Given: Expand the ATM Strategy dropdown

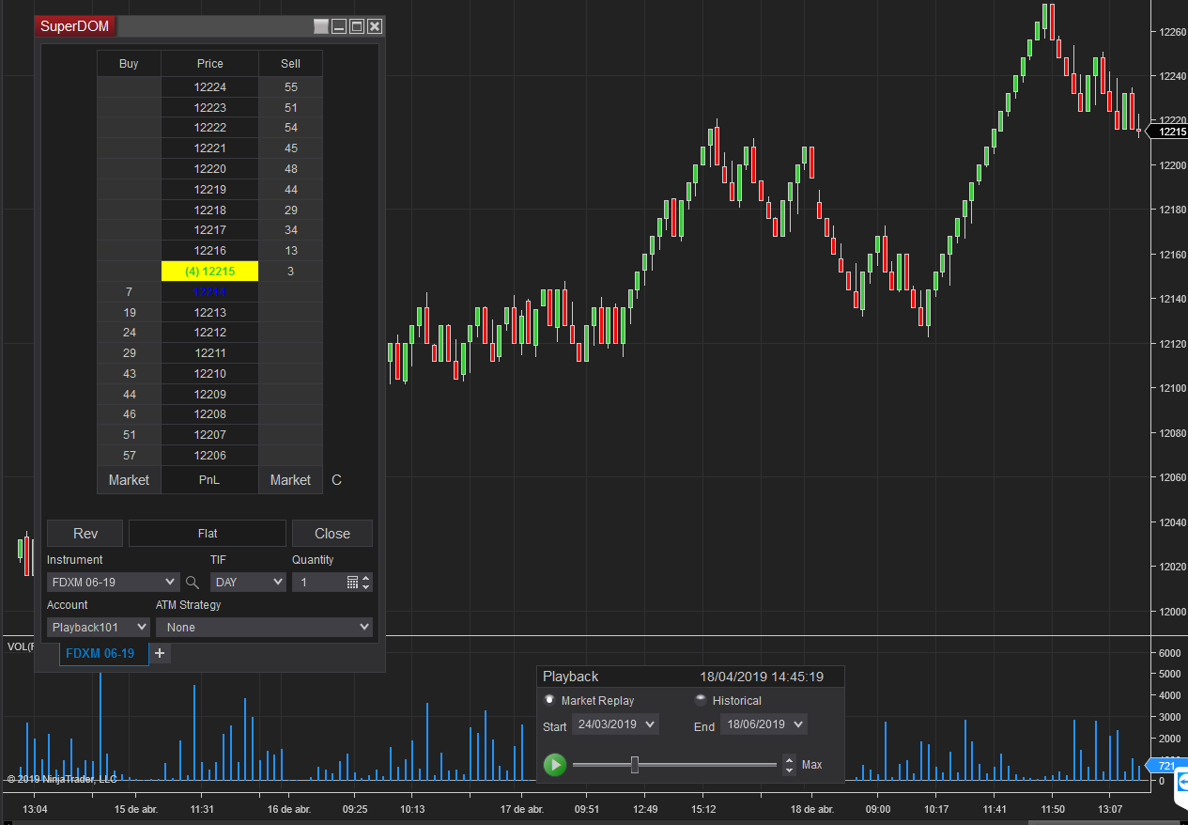Looking at the screenshot, I should 264,627.
